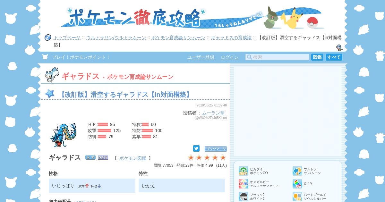Click the 素早 stat bar 81
The width and height of the screenshot is (385, 202).
point(146,137)
